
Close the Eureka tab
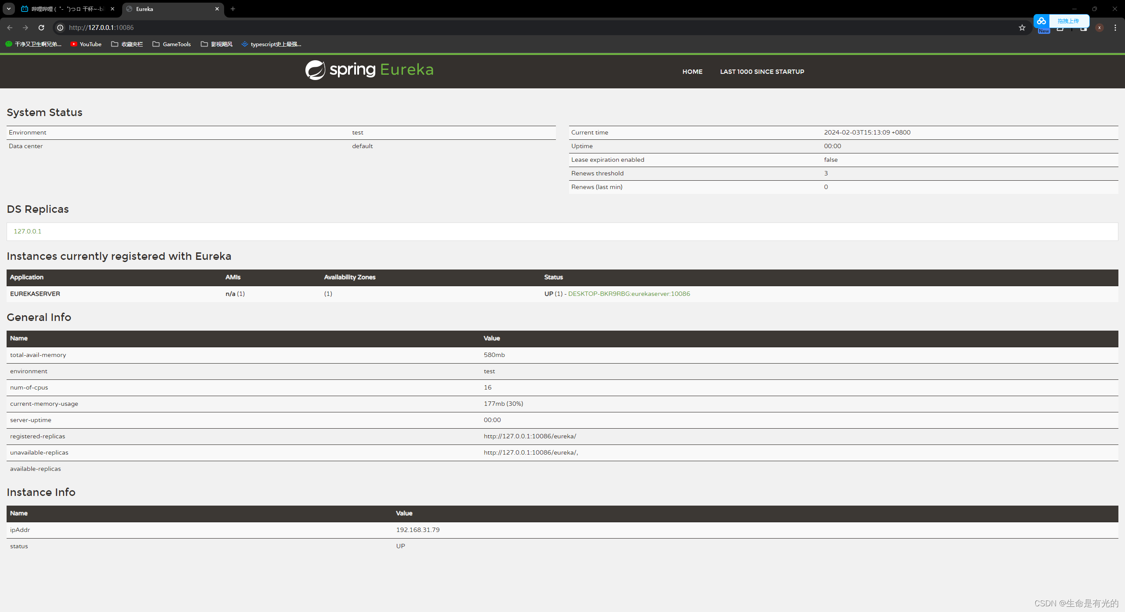pos(217,9)
